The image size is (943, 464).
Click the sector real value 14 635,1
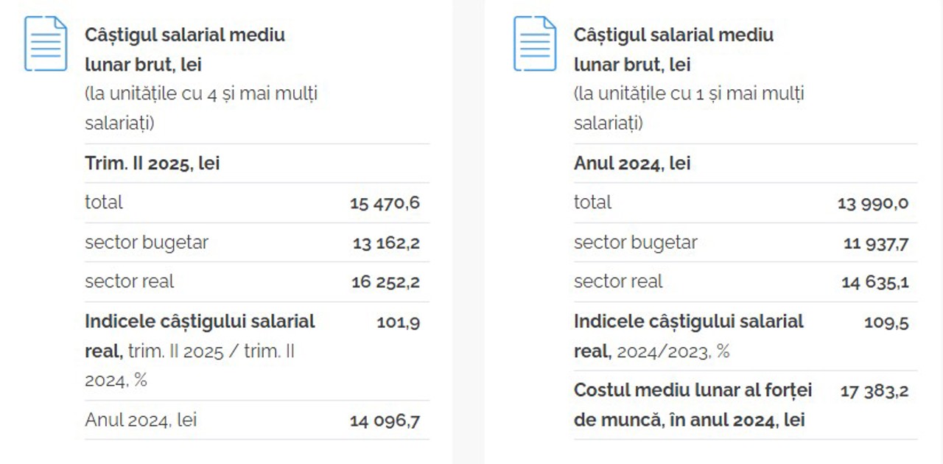pyautogui.click(x=874, y=281)
